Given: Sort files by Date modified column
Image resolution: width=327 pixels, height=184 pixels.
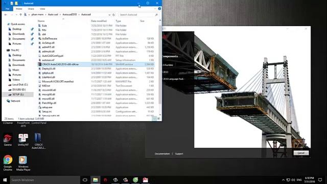Looking at the screenshot, I should tap(99, 21).
